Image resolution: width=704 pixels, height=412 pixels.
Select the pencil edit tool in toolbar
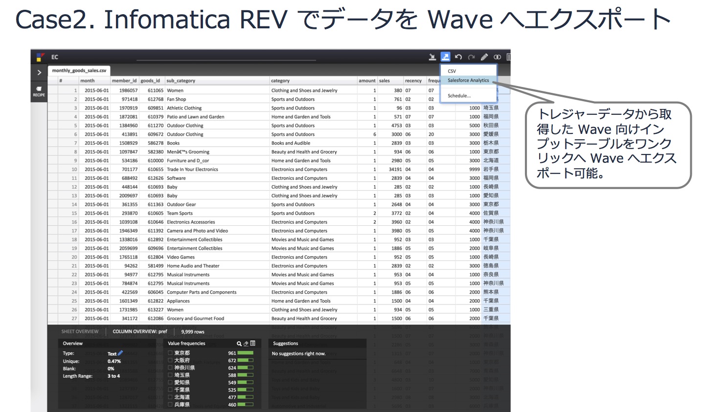[484, 57]
